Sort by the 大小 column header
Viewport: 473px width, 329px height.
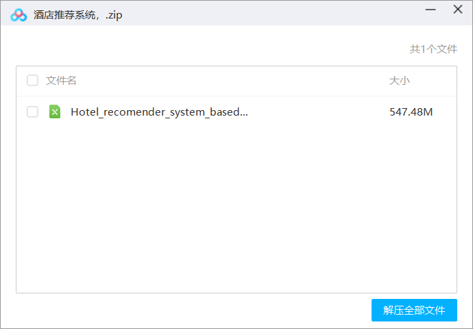tap(399, 81)
